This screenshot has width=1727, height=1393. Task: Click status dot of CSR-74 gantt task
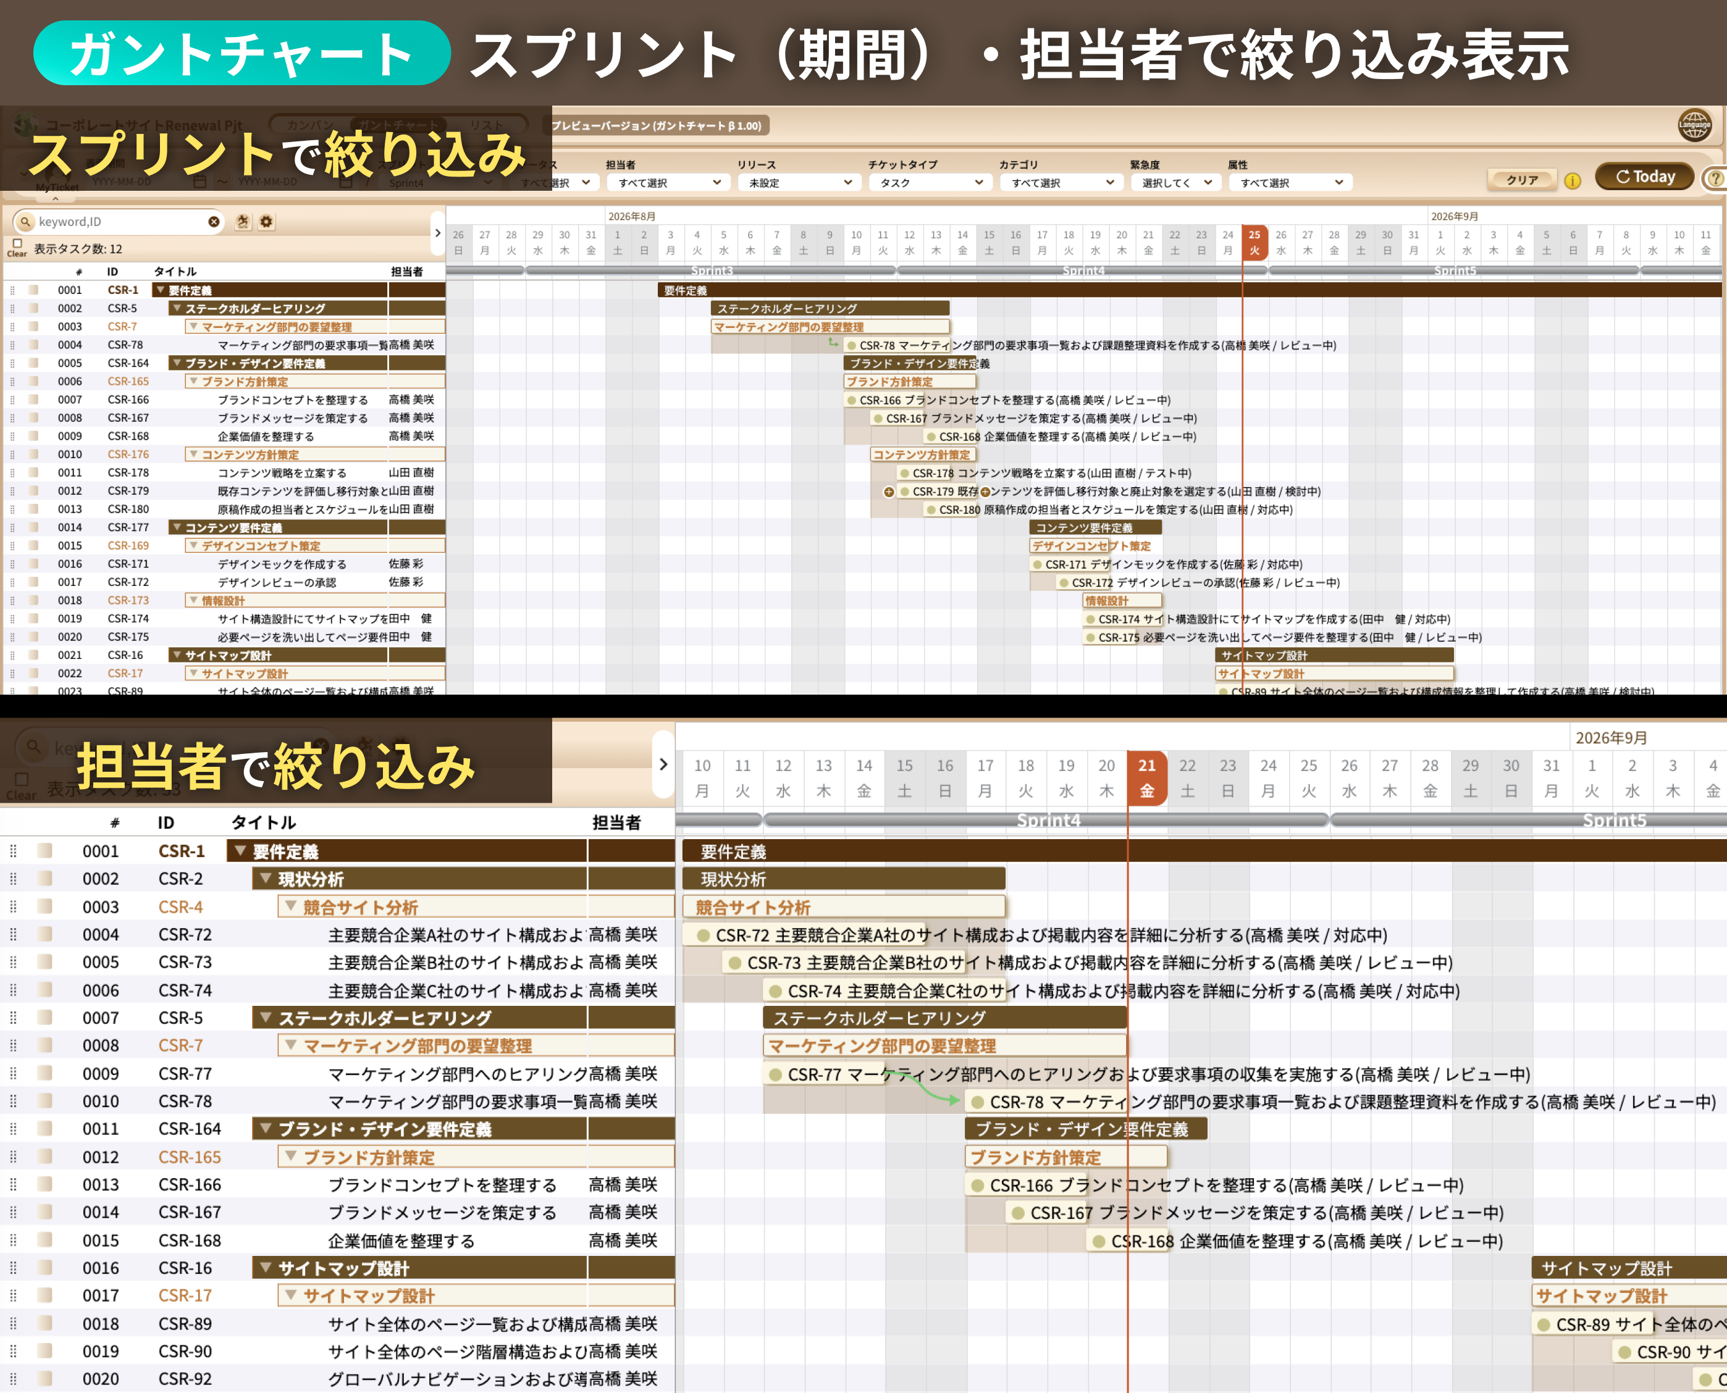click(775, 991)
